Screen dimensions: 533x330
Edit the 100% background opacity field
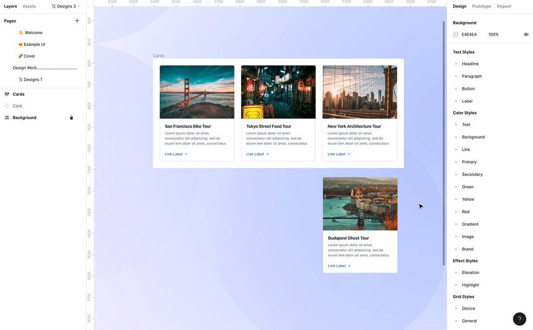point(493,34)
